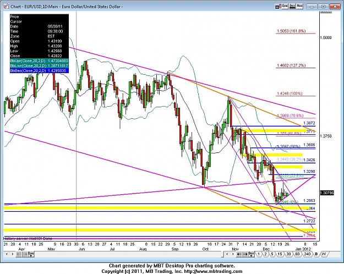Click the BbBas(Close,20,2,D) indicator row

39,70
